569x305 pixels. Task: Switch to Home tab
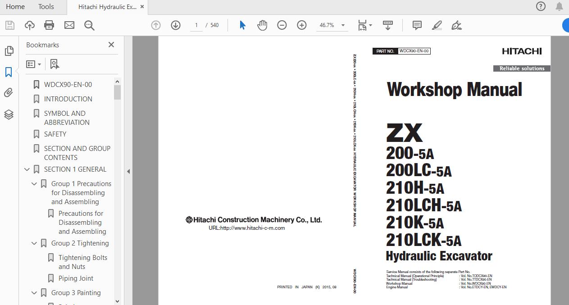[15, 7]
